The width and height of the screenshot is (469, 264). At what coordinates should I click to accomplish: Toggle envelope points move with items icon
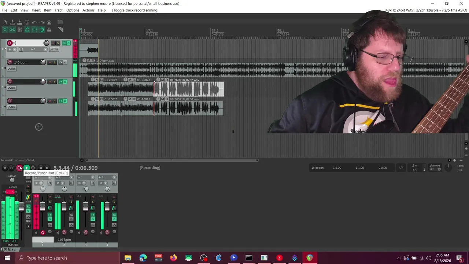pos(27,30)
